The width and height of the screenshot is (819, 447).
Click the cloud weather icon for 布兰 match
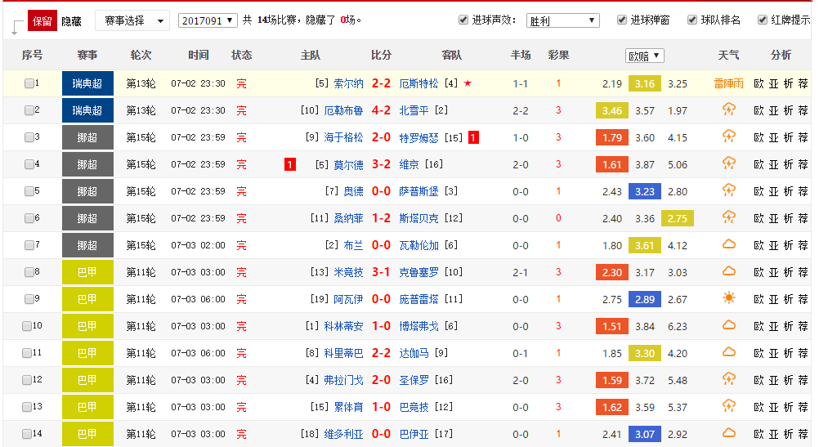(729, 245)
